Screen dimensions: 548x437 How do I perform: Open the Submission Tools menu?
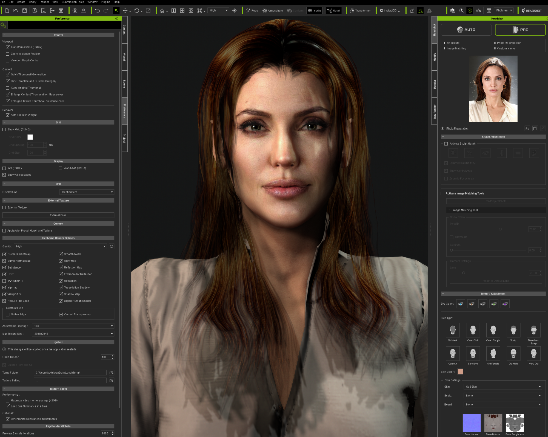73,2
